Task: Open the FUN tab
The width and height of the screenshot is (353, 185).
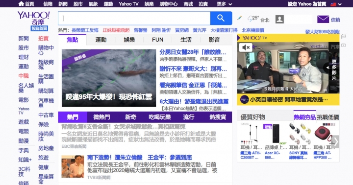Action: pyautogui.click(x=157, y=40)
